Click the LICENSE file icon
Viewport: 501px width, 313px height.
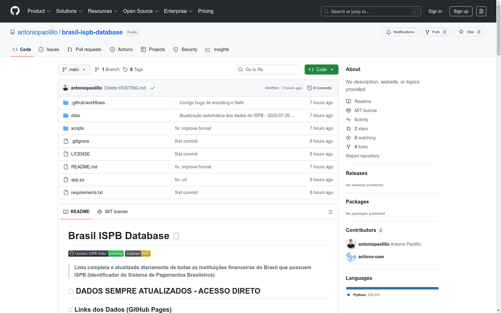pyautogui.click(x=66, y=154)
